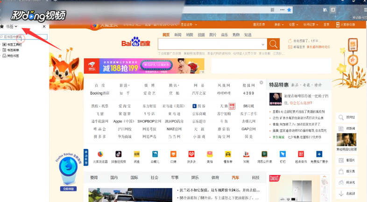The width and height of the screenshot is (367, 202).
Task: Click the 4399 link
Action: click(248, 93)
